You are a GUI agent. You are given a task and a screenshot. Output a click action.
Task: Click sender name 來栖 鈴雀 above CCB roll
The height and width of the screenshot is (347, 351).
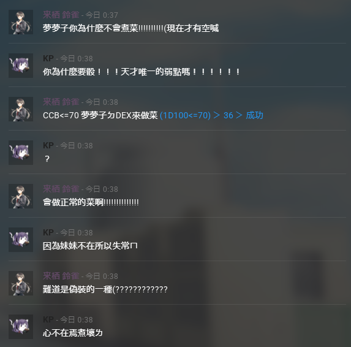point(61,102)
